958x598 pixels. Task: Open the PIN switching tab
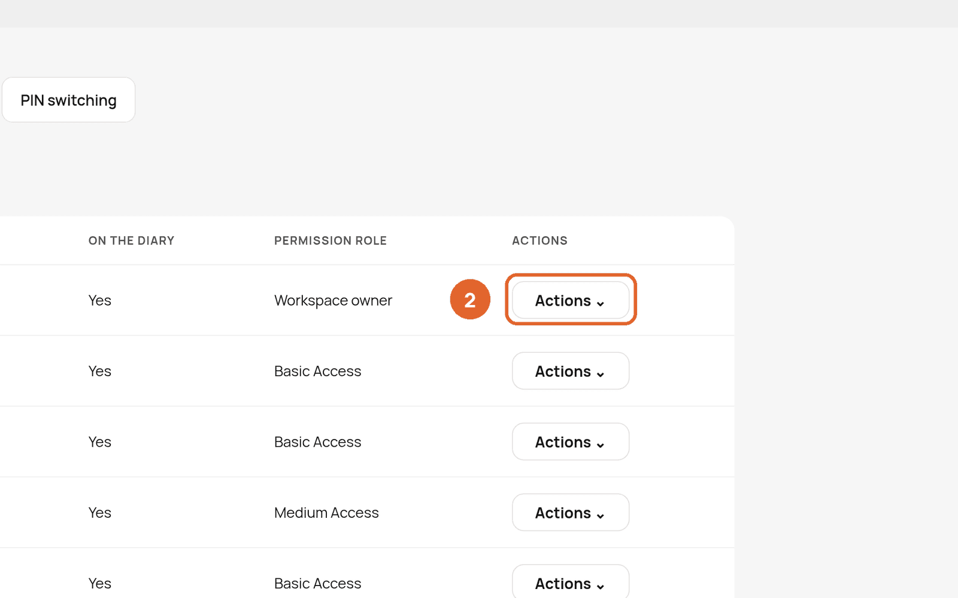pos(68,100)
